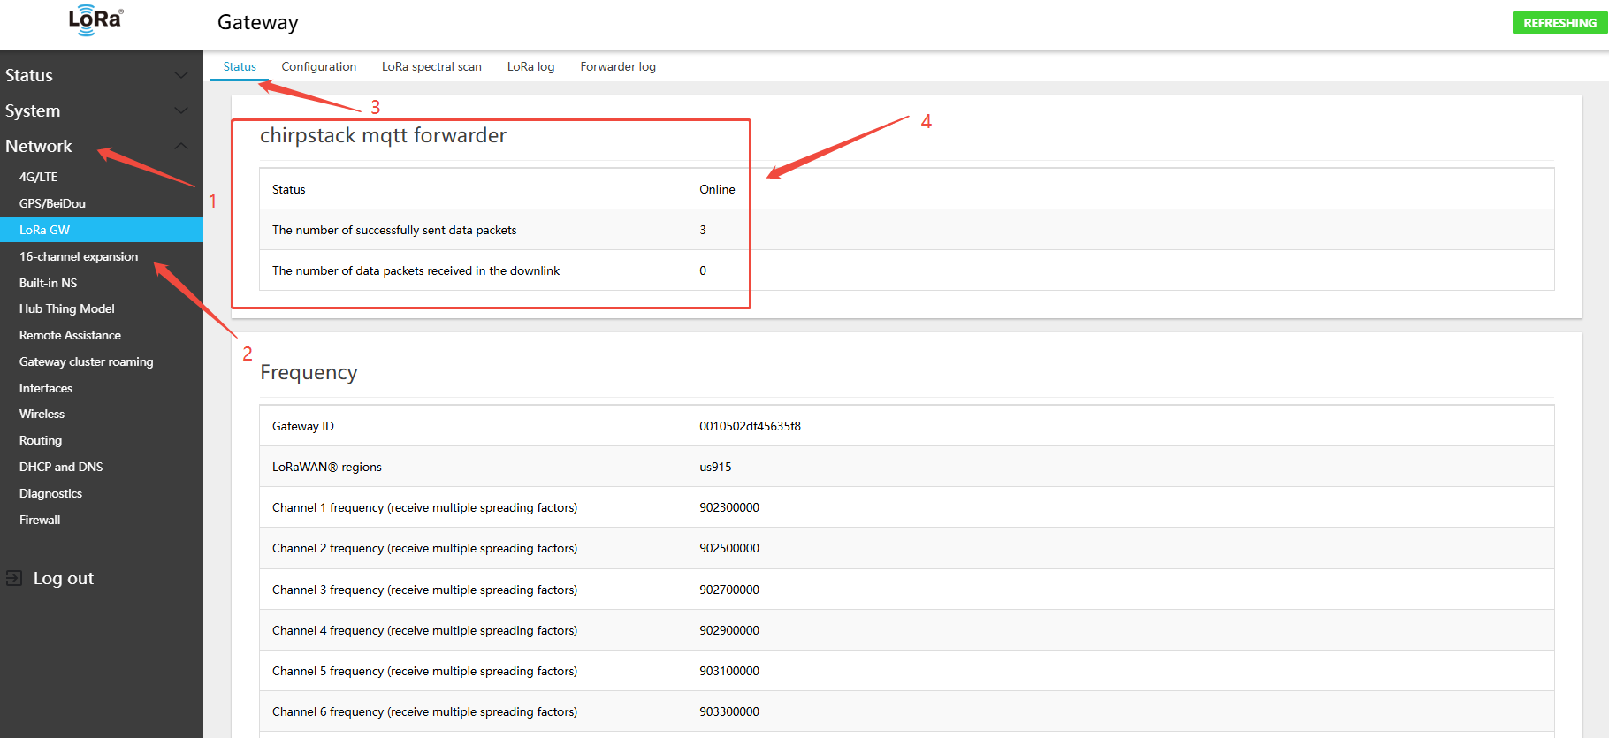Expand the System sidebar section chevron
The image size is (1609, 738).
[181, 110]
